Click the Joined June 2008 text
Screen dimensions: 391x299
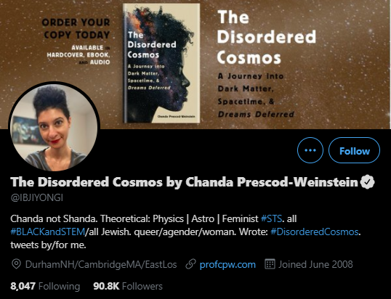pos(315,264)
